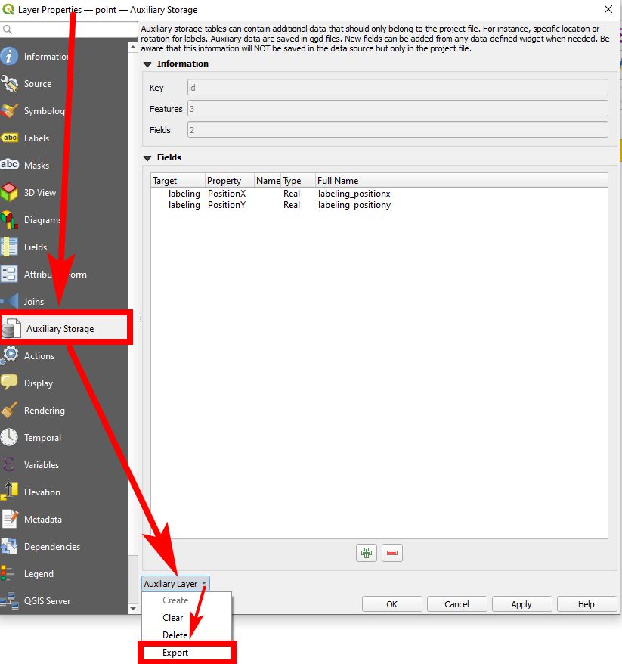This screenshot has width=622, height=664.
Task: Open the Joins arrow icon
Action: (9, 301)
